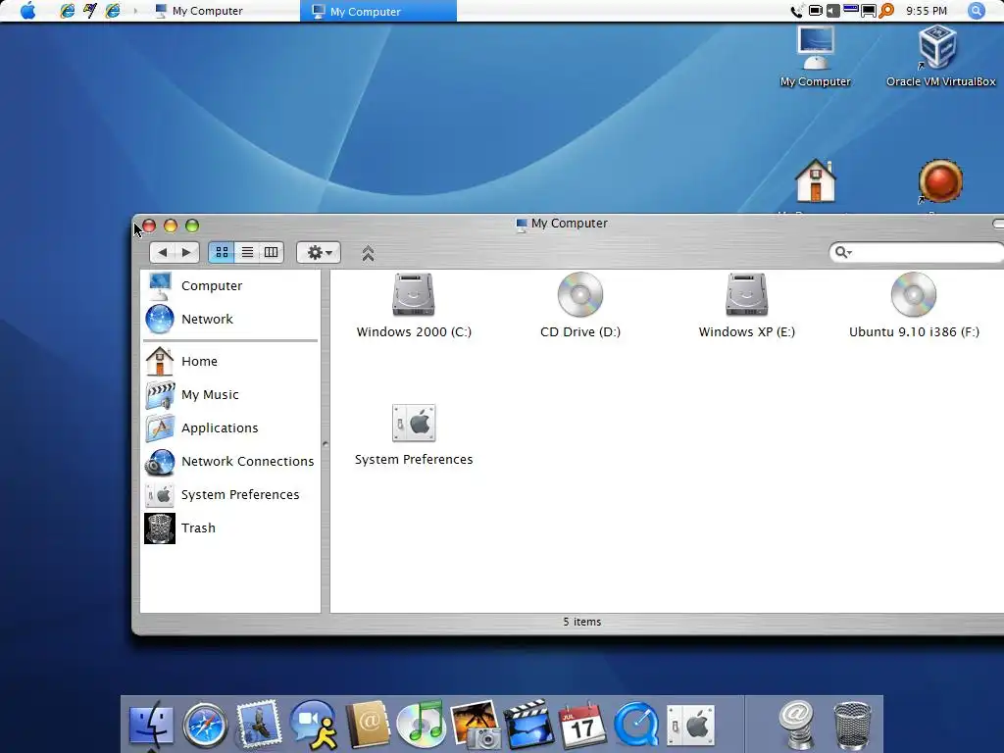
Task: Switch to icon view mode
Action: point(223,252)
